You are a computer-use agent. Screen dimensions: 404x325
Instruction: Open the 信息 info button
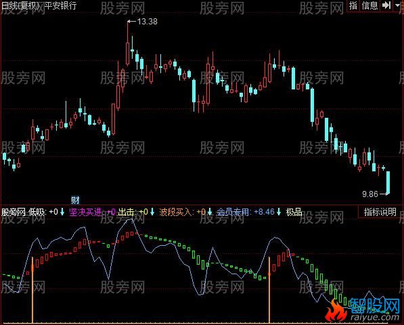tap(369, 5)
